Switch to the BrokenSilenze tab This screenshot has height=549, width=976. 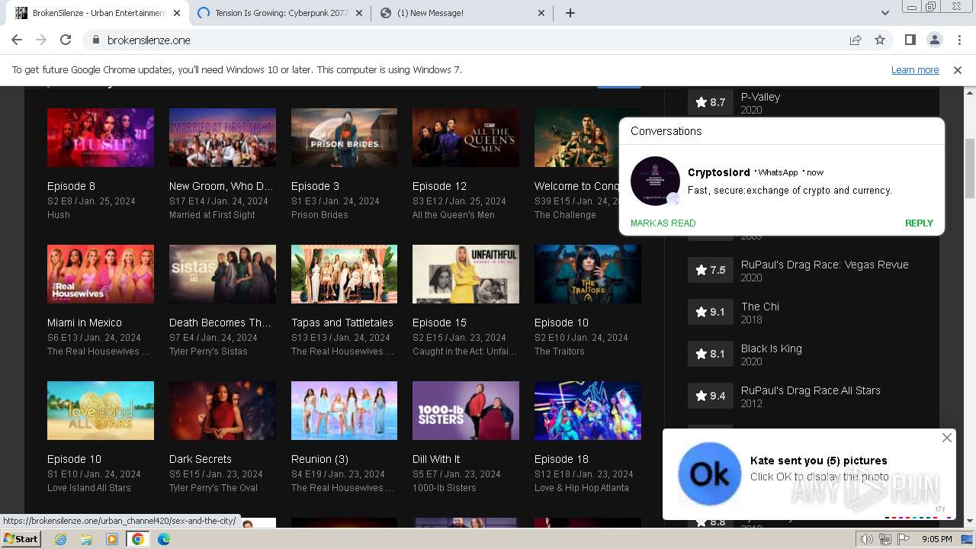coord(99,13)
